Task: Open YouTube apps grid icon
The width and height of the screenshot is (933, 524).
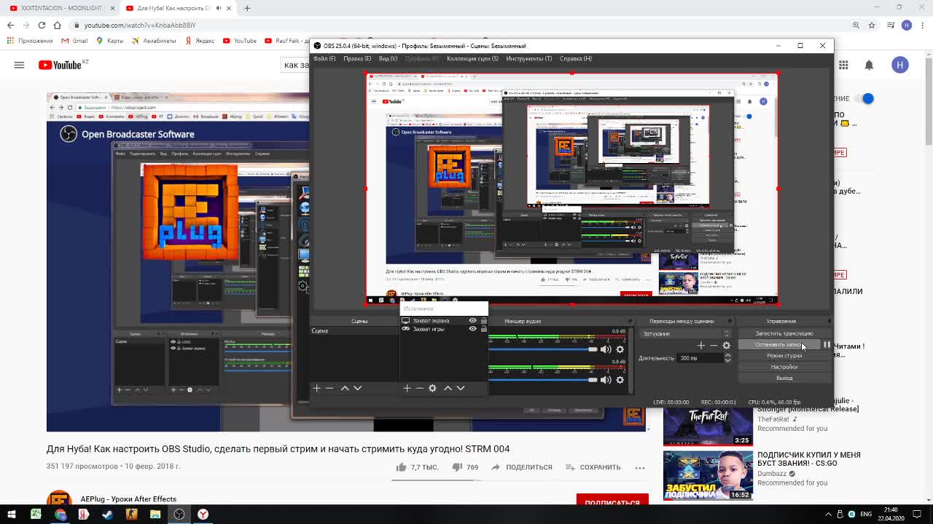Action: tap(843, 65)
